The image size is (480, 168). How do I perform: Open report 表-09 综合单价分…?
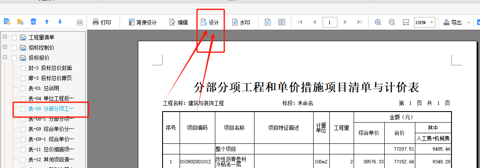tap(51, 129)
